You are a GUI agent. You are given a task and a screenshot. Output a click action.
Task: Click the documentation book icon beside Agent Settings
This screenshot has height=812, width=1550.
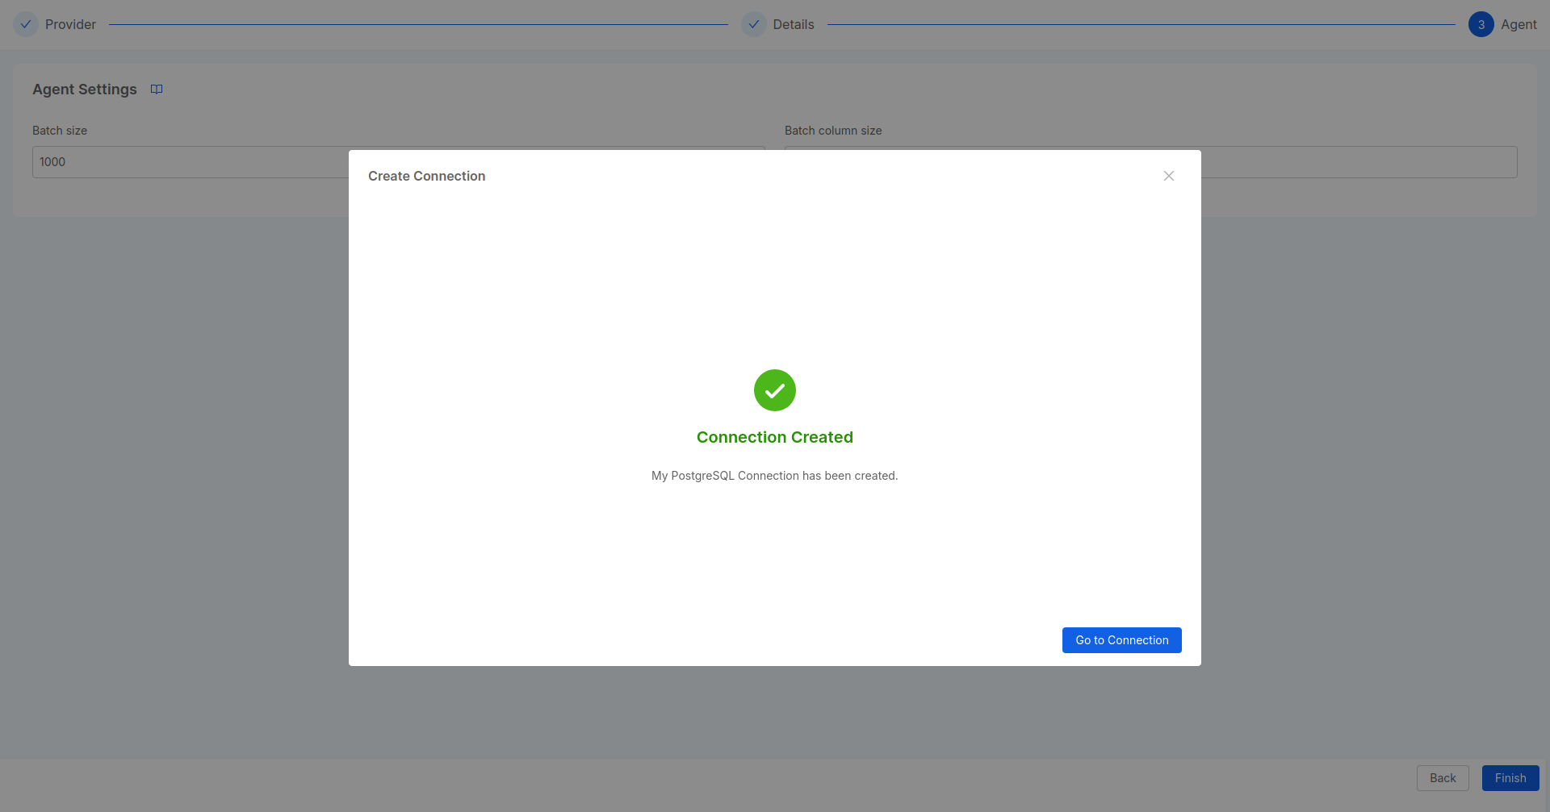pos(157,89)
